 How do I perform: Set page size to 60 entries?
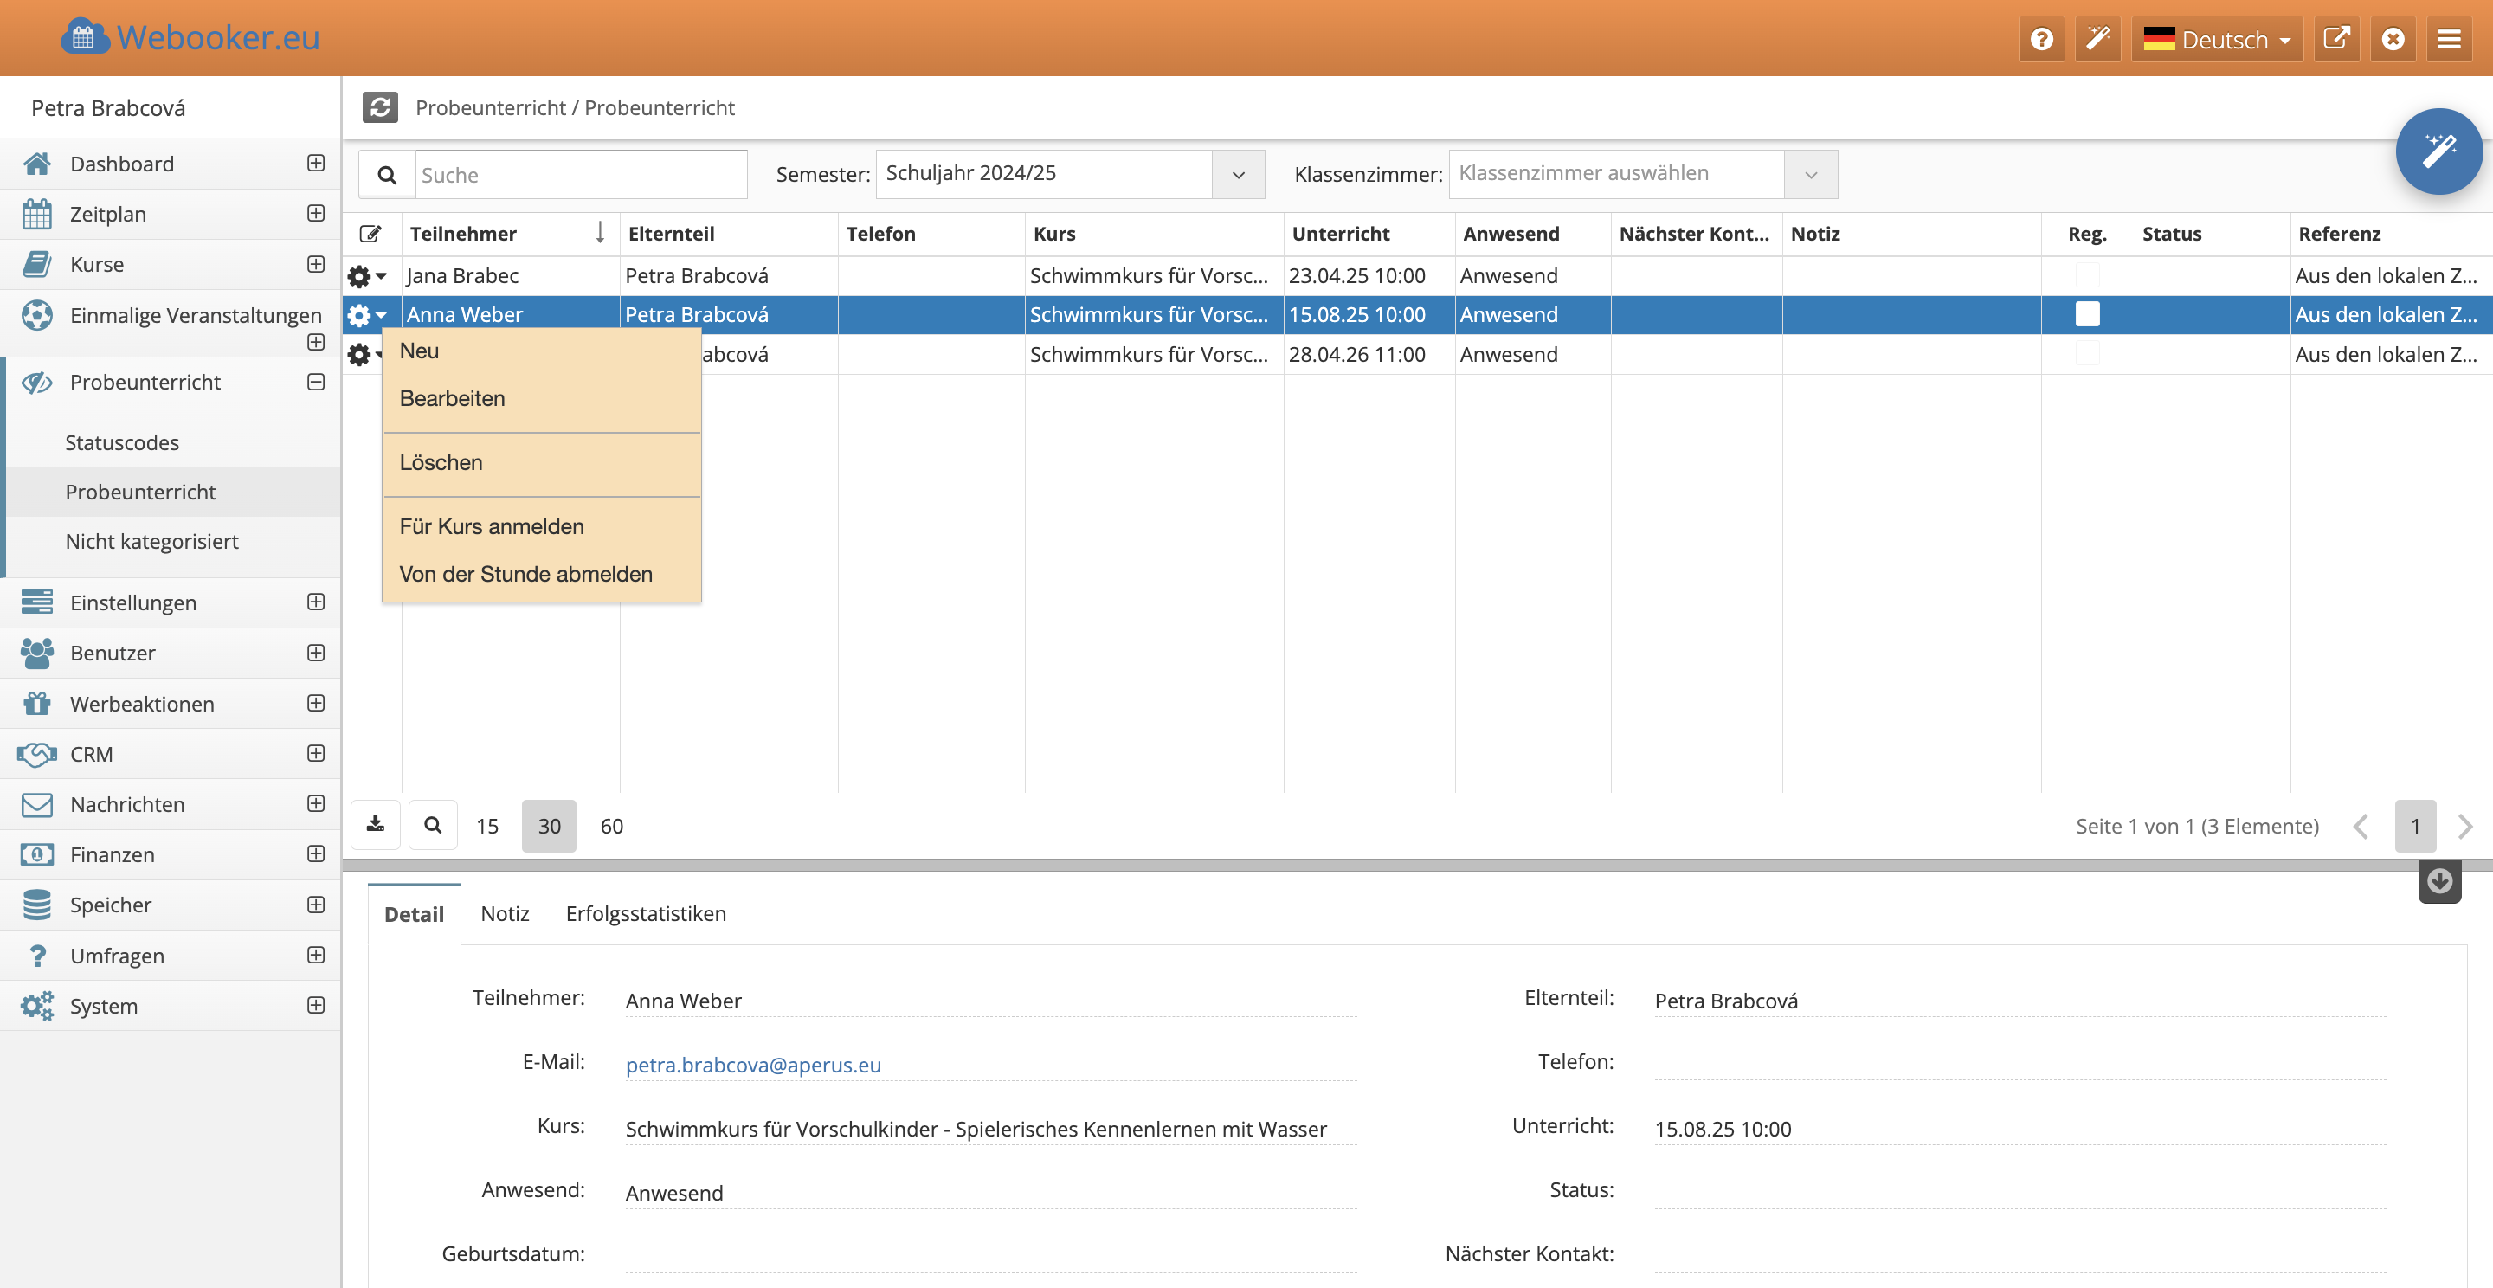tap(612, 826)
